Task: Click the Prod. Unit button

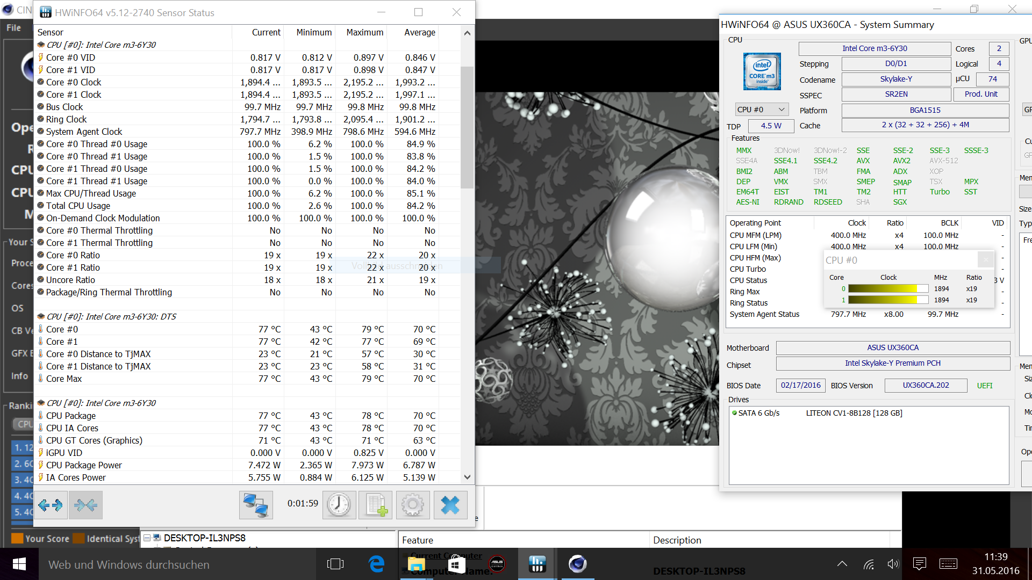Action: coord(980,94)
